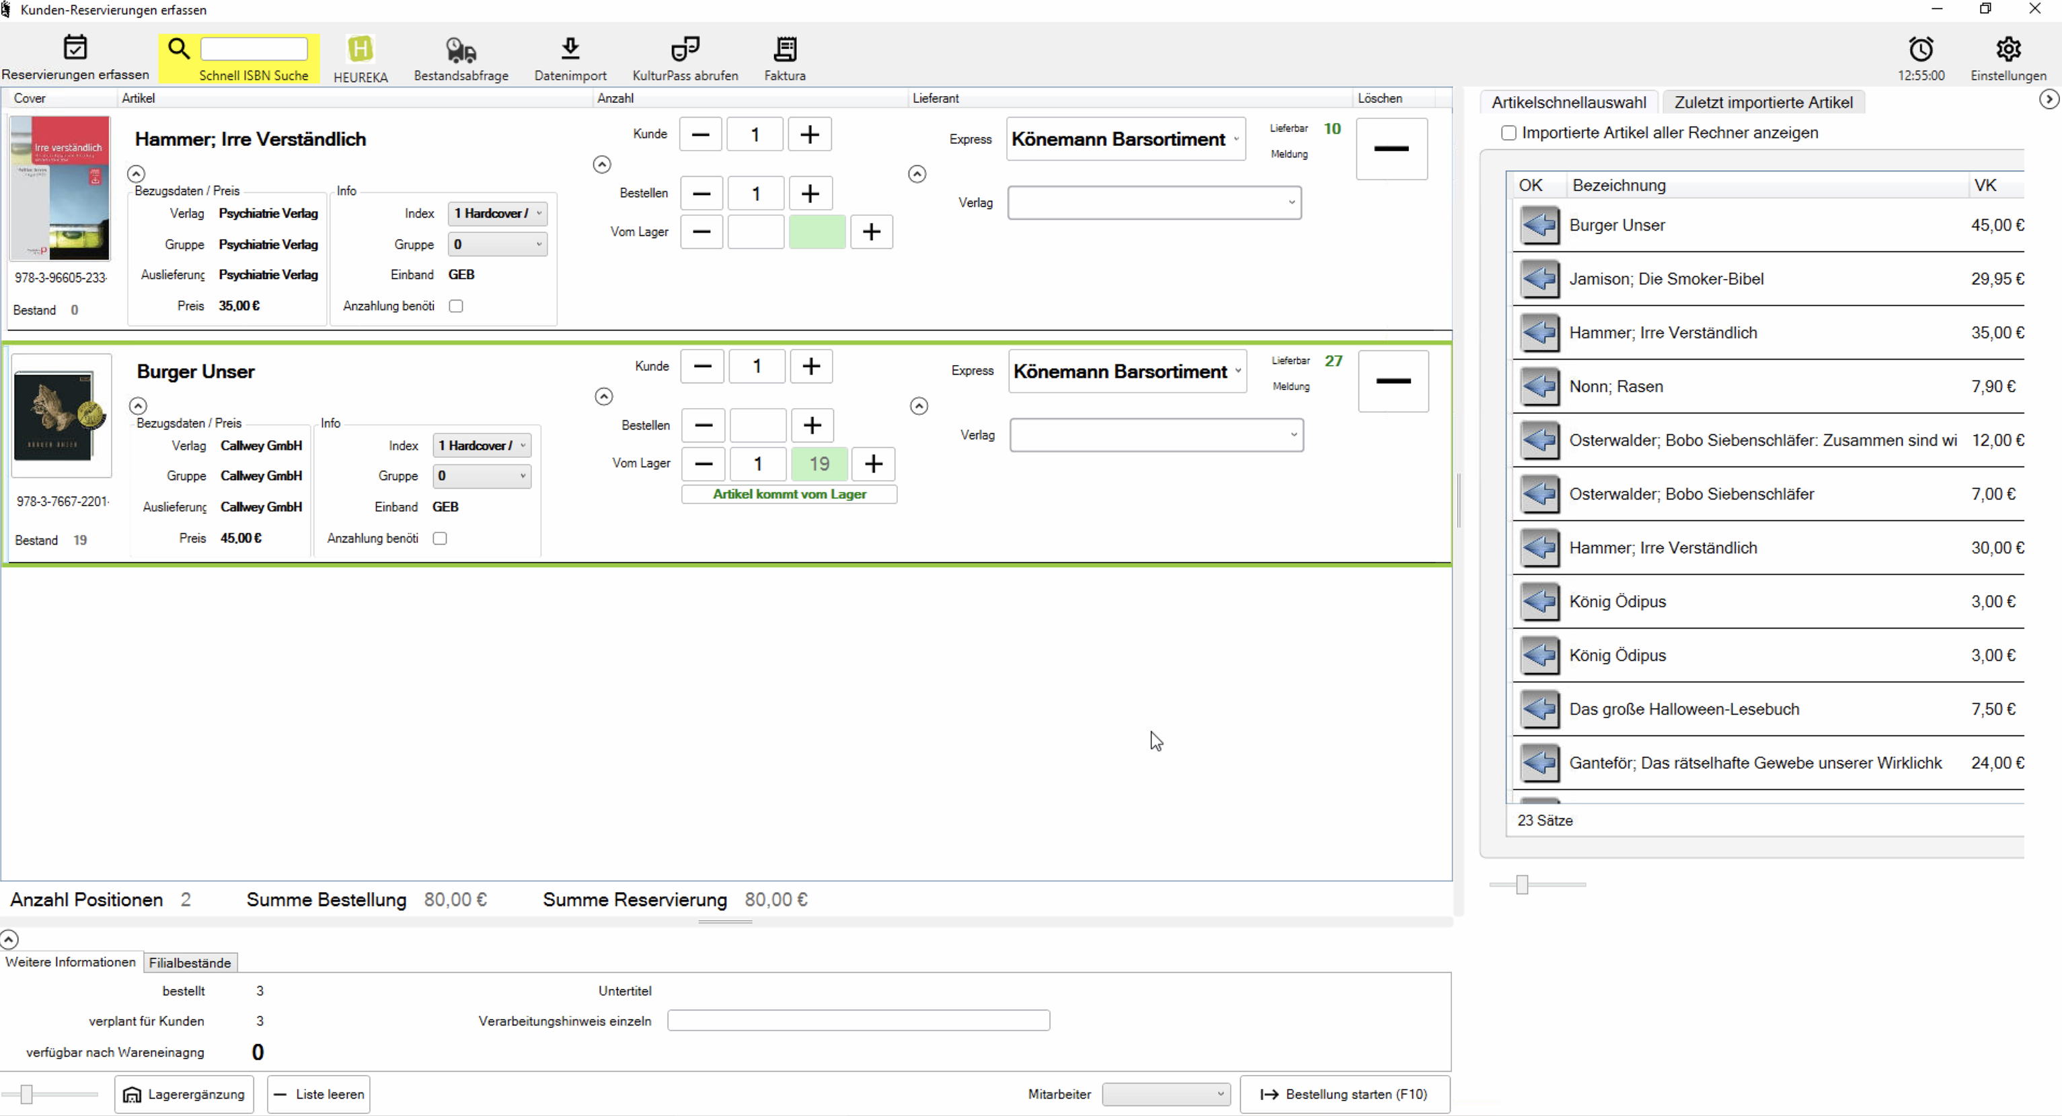
Task: Increase Kunde quantity for Hammer; Irre Verständlich
Action: pyautogui.click(x=809, y=134)
